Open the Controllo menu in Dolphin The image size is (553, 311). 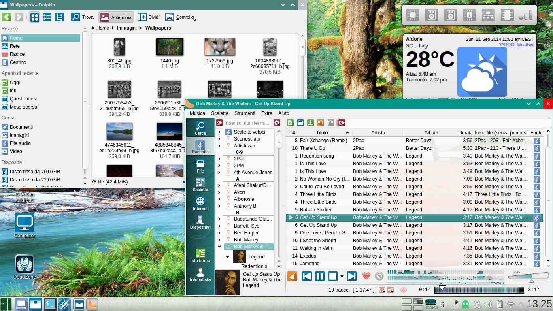pos(181,17)
